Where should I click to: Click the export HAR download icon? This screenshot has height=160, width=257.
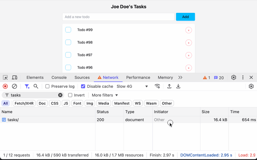point(178,86)
